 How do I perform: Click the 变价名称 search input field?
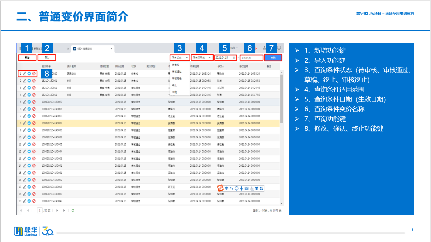[251, 58]
